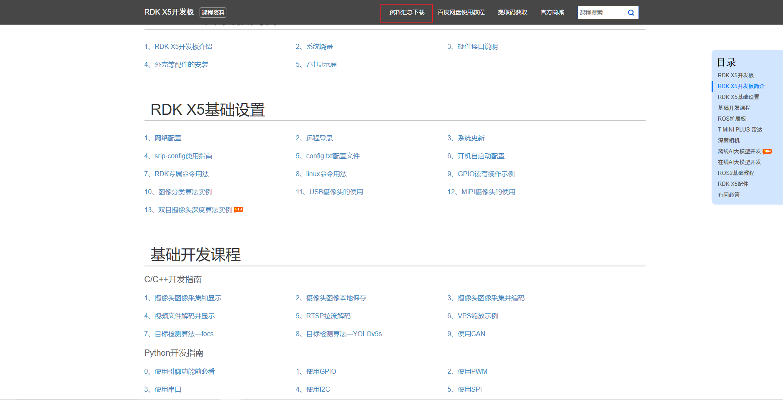Go to 官方商城 from the navigation
Image resolution: width=783 pixels, height=400 pixels.
coord(552,13)
